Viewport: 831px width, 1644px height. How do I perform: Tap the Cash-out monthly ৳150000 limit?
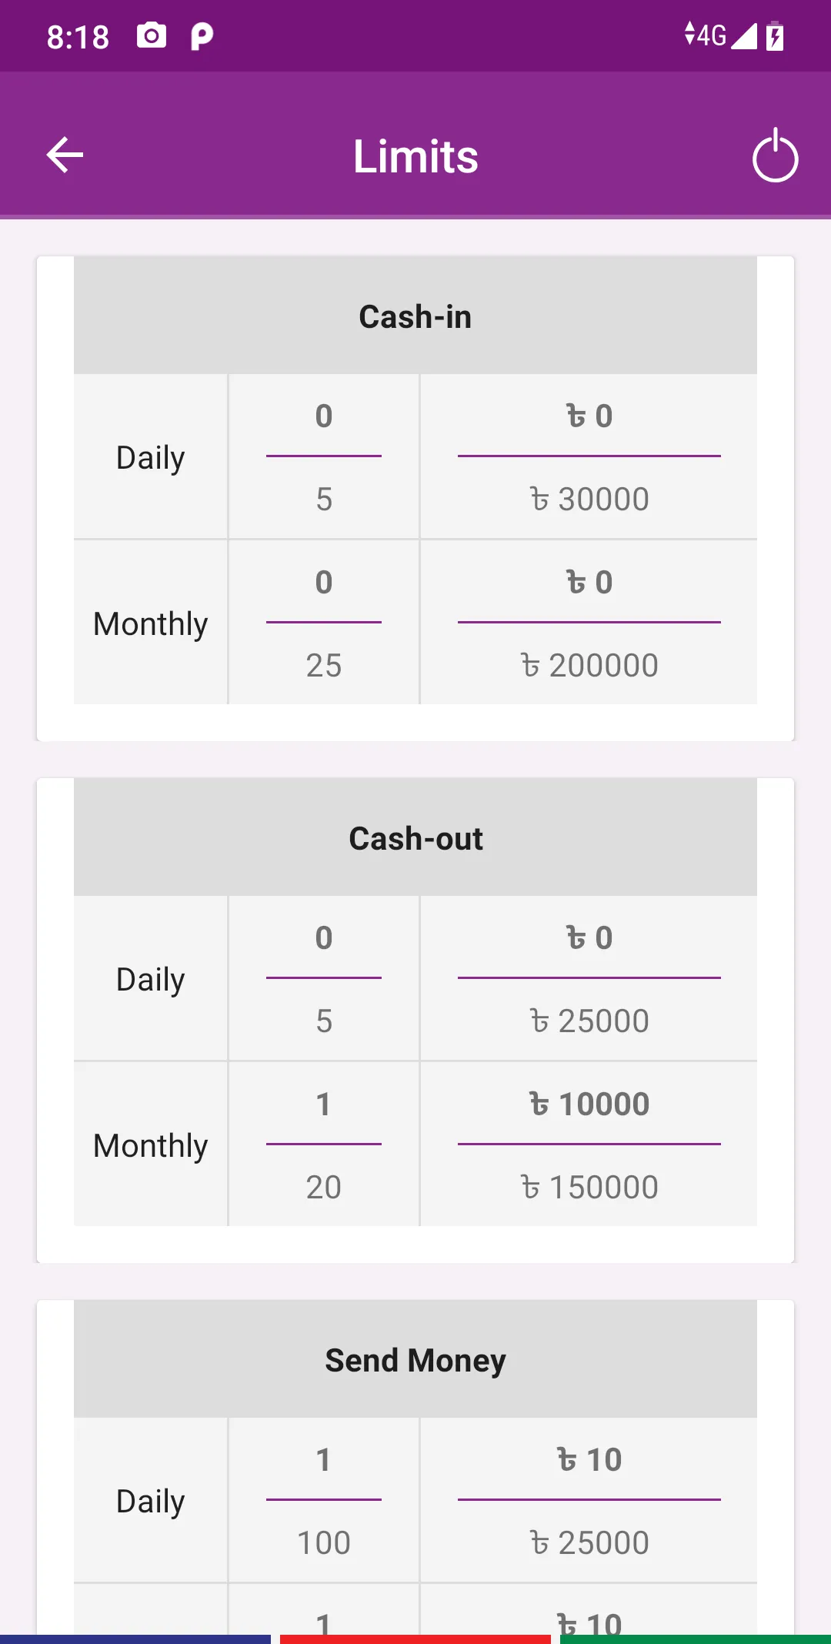[589, 1187]
